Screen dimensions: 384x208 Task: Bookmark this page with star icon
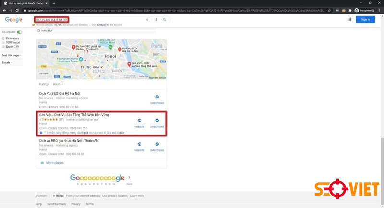[329, 10]
